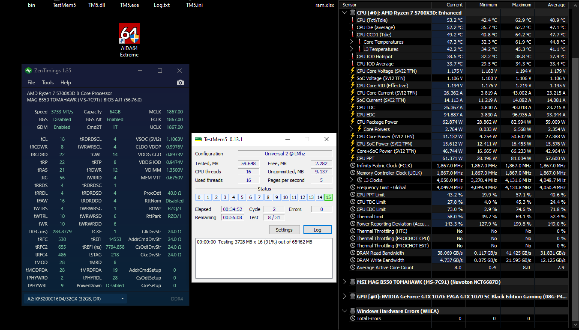Click the Power Reporting Deviation row label

(x=393, y=224)
